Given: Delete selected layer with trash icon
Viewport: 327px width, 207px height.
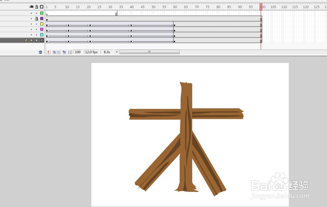Looking at the screenshot, I should click(x=41, y=52).
